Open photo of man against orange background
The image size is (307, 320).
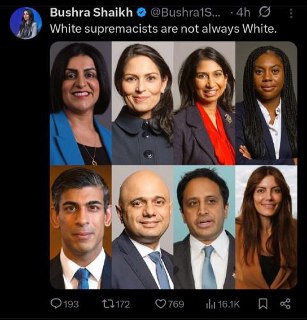click(81, 227)
